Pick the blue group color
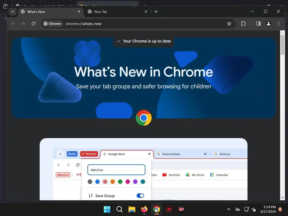288x216 pixels. [98, 182]
